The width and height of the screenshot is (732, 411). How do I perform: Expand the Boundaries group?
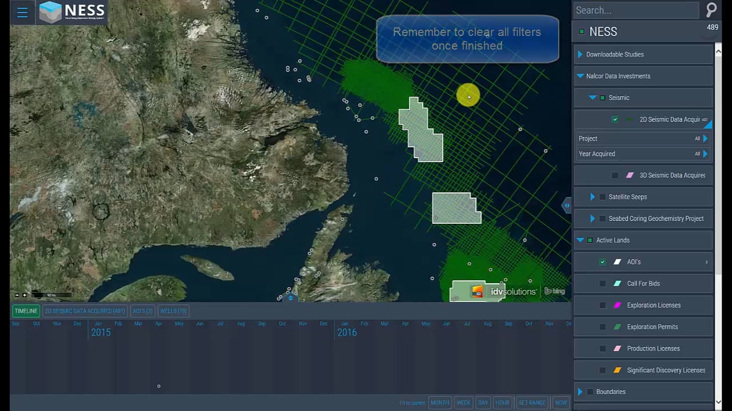click(580, 392)
